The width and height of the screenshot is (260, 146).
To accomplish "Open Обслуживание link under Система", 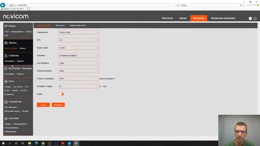I will pyautogui.click(x=11, y=128).
